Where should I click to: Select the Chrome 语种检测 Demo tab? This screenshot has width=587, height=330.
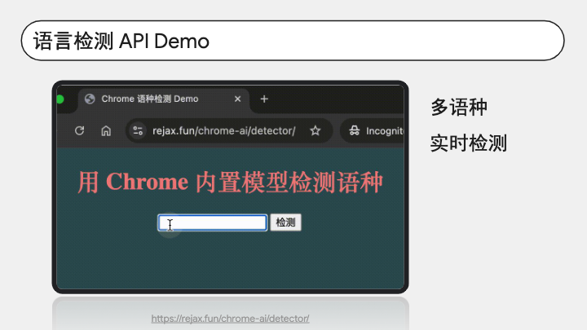164,99
